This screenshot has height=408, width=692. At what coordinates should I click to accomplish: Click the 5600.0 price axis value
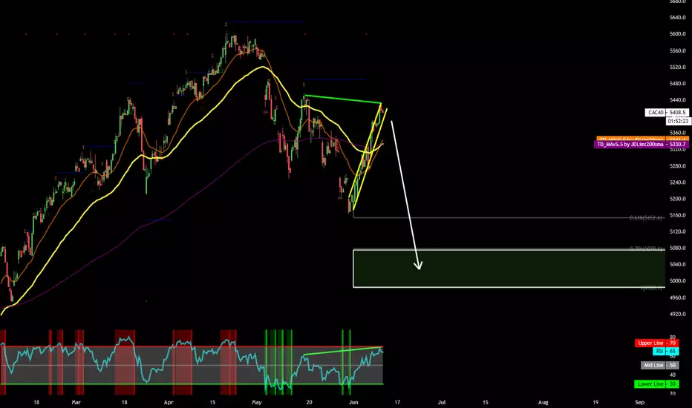pos(677,34)
